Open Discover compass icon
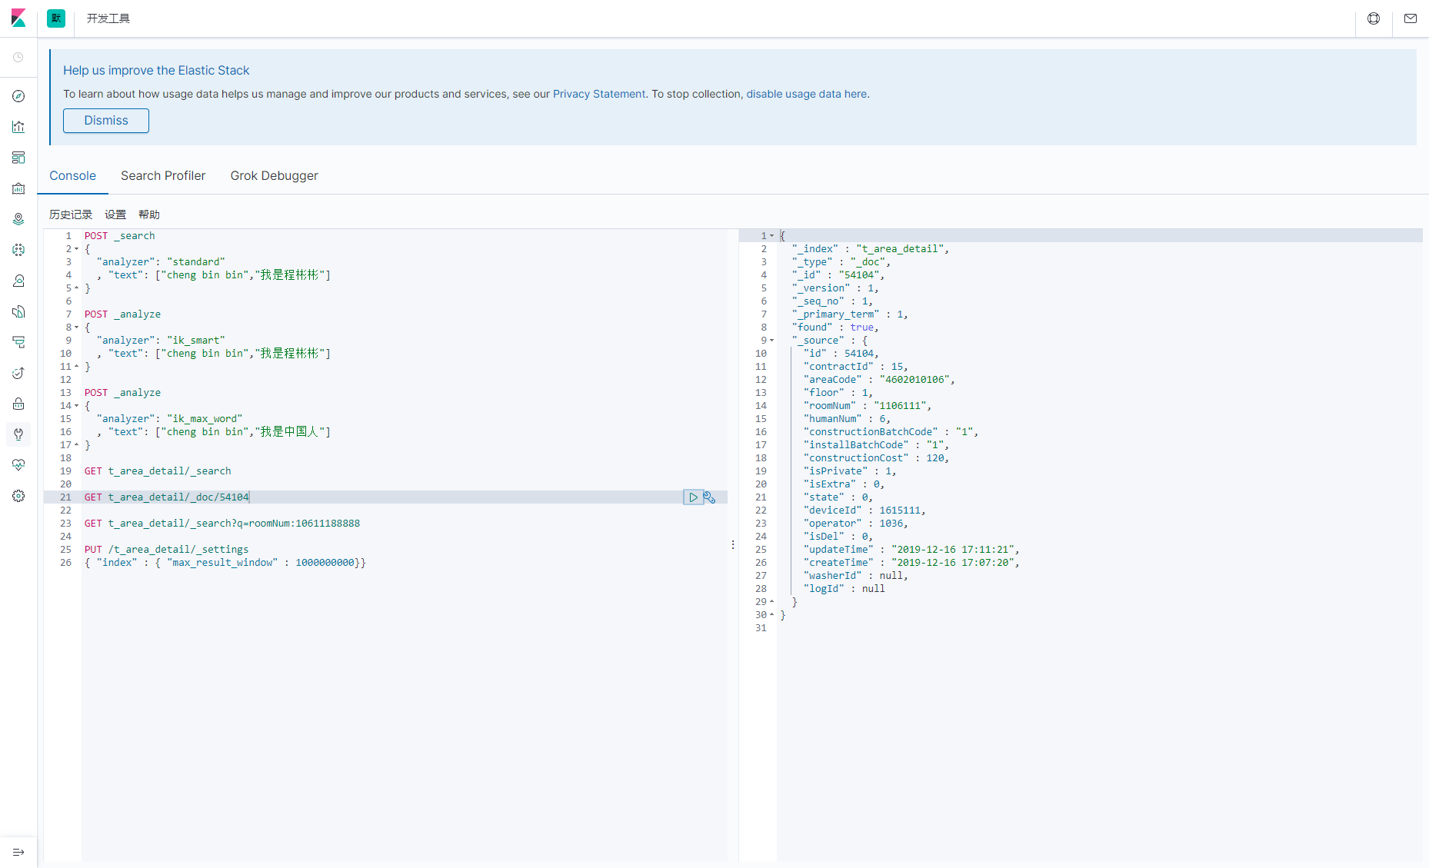Viewport: 1429px width, 868px height. tap(18, 96)
